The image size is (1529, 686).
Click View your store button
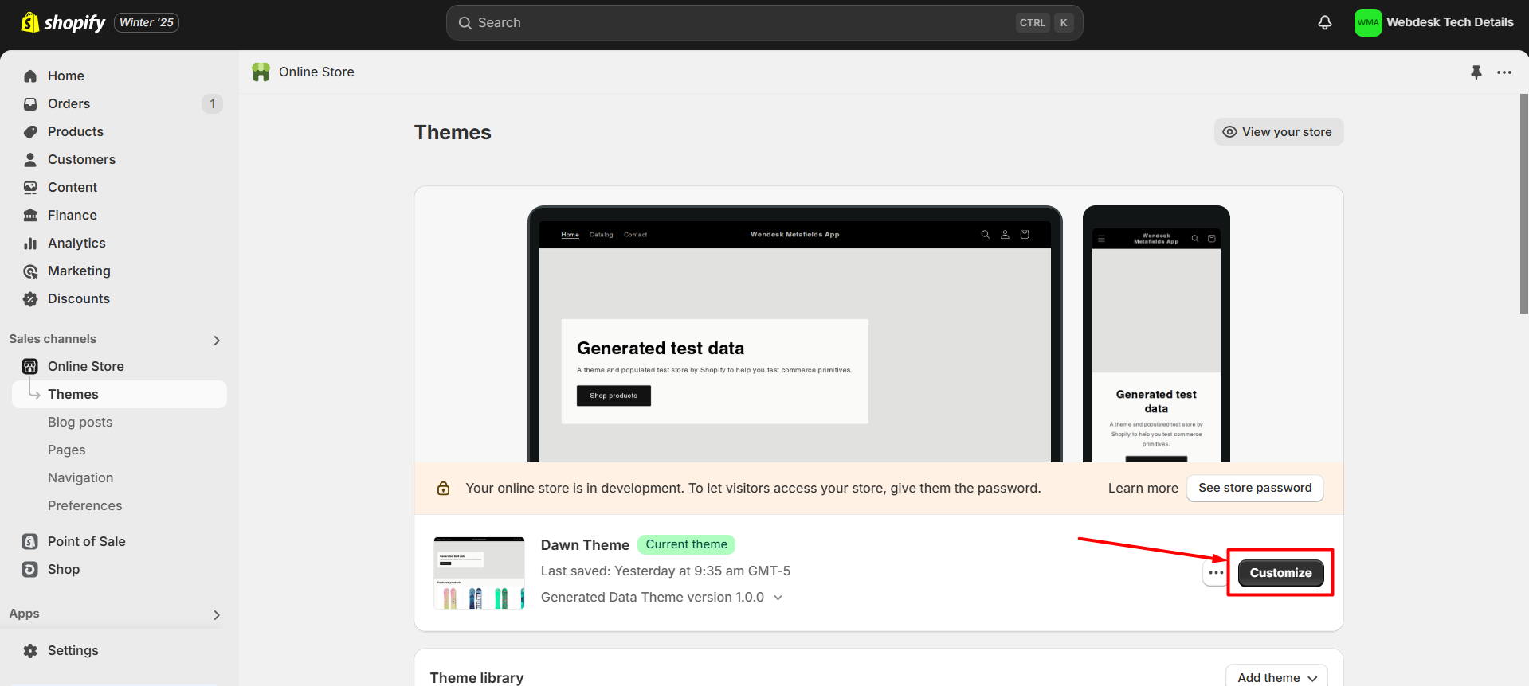tap(1278, 132)
